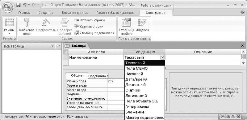Select the Конструктор ribbon tab
Screen dimensions: 247x120
coord(156,13)
